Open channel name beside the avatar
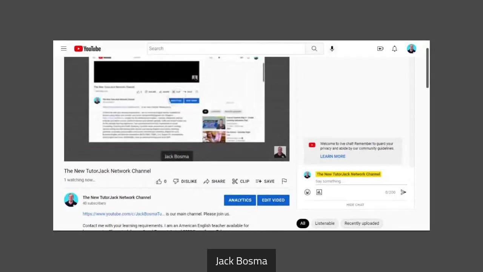This screenshot has width=483, height=272. coord(117,197)
